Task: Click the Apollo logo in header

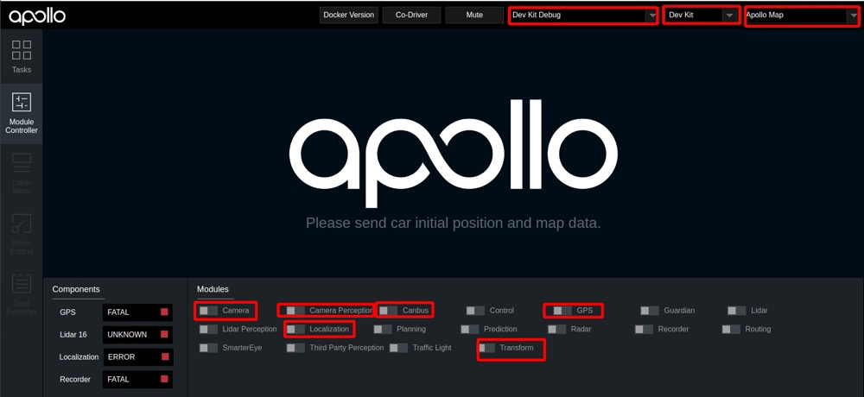Action: coord(37,16)
